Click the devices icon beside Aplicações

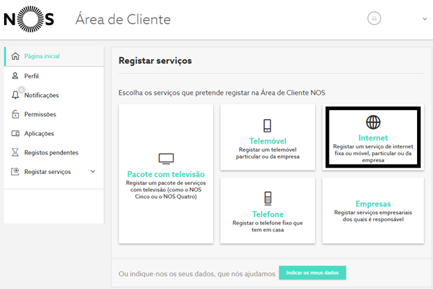pos(15,134)
